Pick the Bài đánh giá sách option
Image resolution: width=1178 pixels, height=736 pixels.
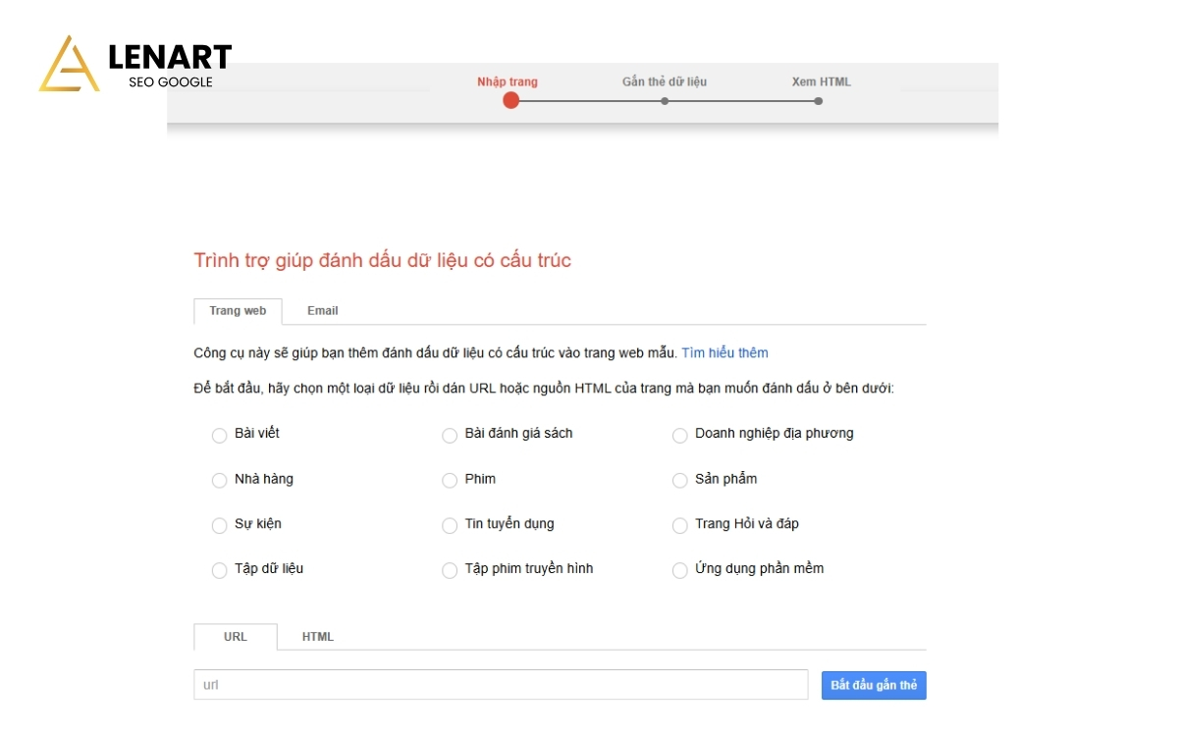450,435
